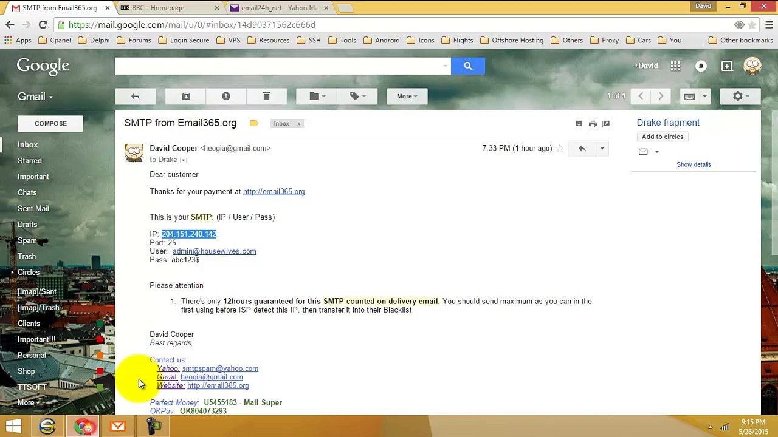Click the Windows Start button
This screenshot has height=437, width=778.
pyautogui.click(x=13, y=427)
